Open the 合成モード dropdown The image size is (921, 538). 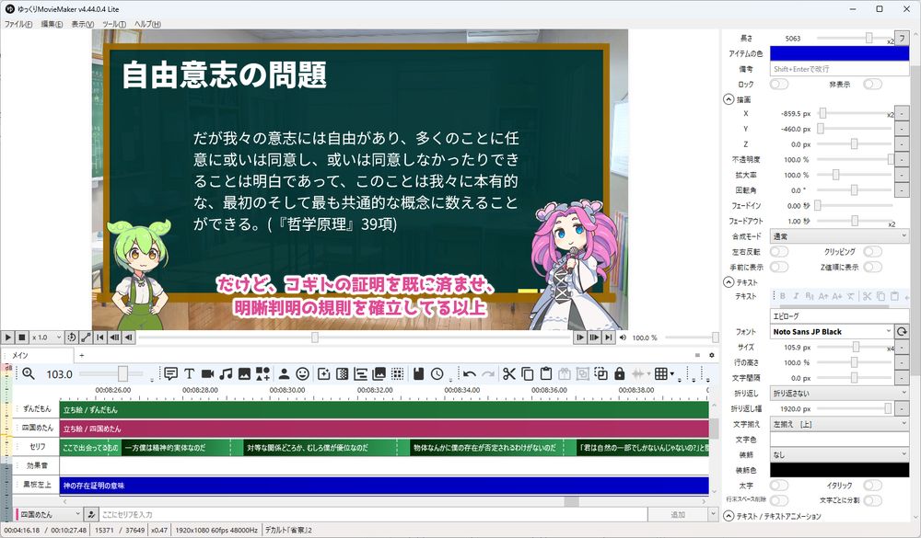pos(839,235)
